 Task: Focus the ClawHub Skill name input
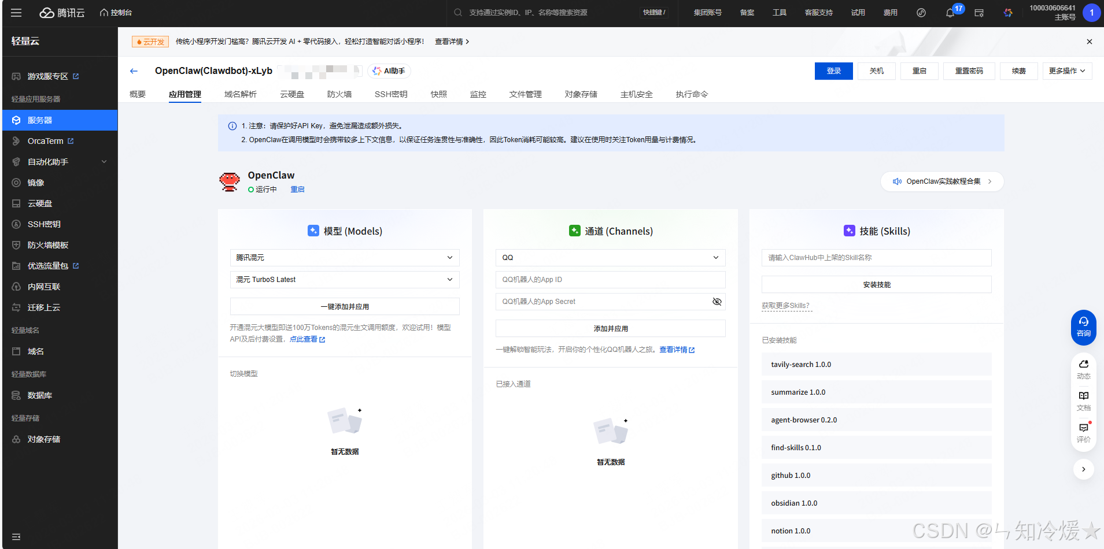click(877, 258)
